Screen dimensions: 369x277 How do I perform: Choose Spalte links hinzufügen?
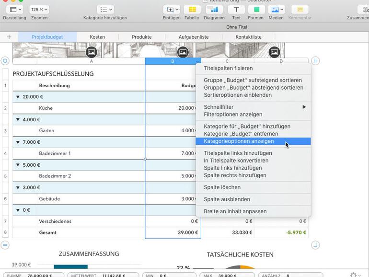(253, 168)
